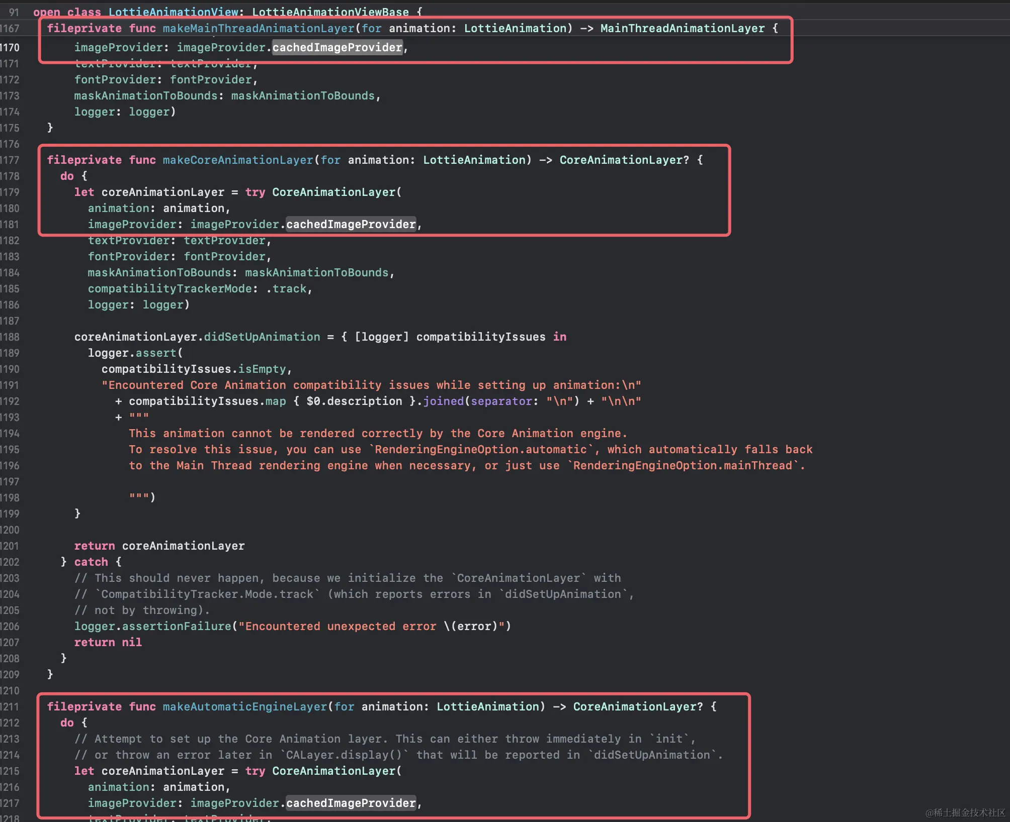The image size is (1010, 822).
Task: Click 'fontProvider: fontProvider' on line 1172
Action: (x=166, y=80)
